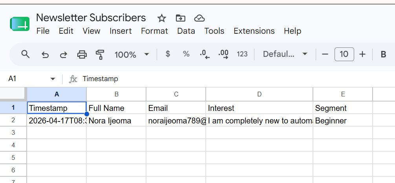Check the cloud saved status icon
The height and width of the screenshot is (183, 395).
click(199, 18)
